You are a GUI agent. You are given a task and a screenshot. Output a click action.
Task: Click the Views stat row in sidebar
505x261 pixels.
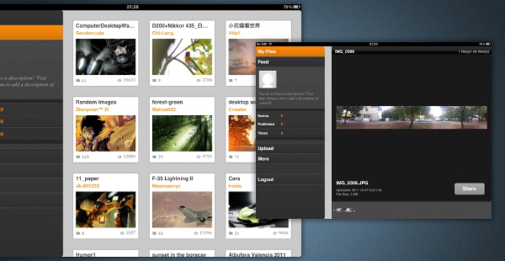pyautogui.click(x=290, y=133)
